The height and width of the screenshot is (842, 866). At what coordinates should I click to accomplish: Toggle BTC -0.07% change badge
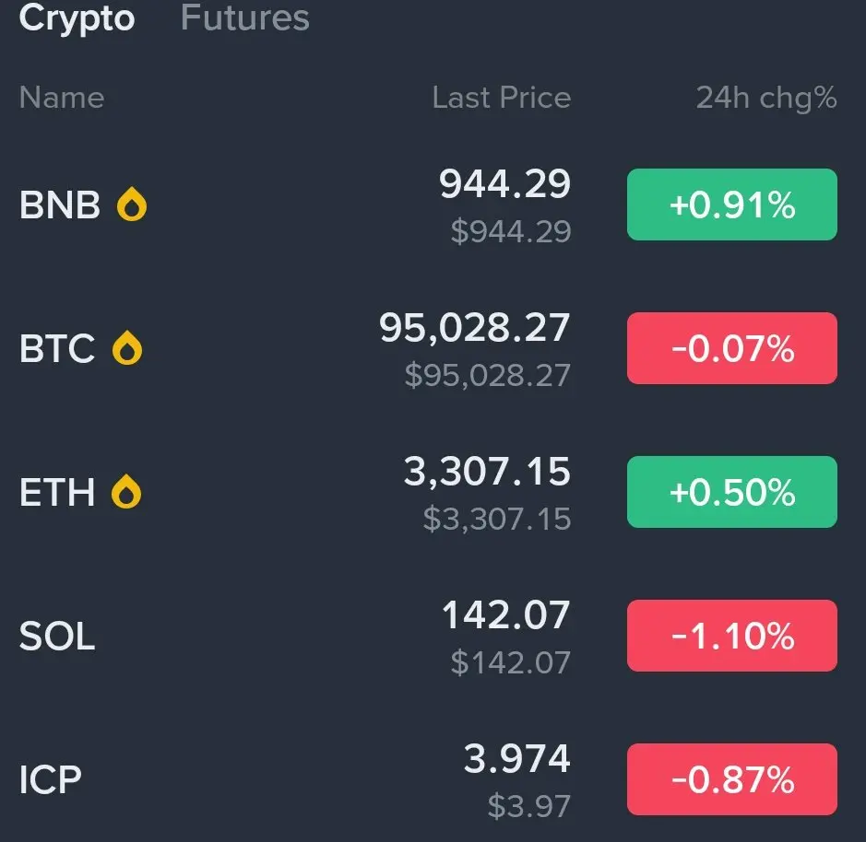click(731, 348)
